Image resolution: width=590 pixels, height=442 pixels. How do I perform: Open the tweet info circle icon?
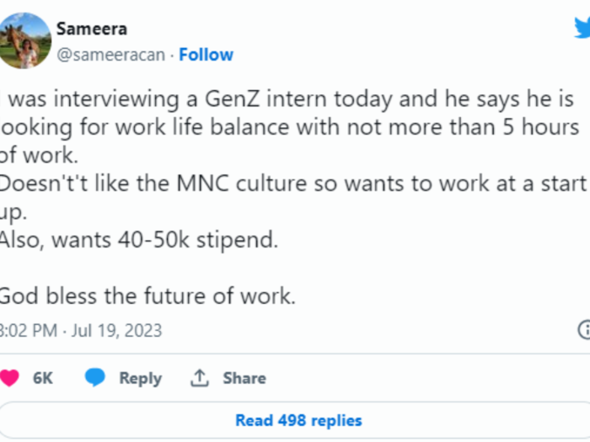584,330
